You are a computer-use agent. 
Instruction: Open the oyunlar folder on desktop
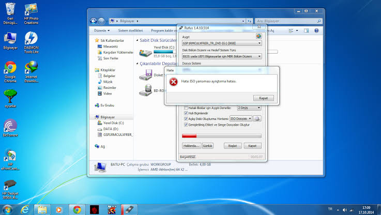[x=10, y=99]
